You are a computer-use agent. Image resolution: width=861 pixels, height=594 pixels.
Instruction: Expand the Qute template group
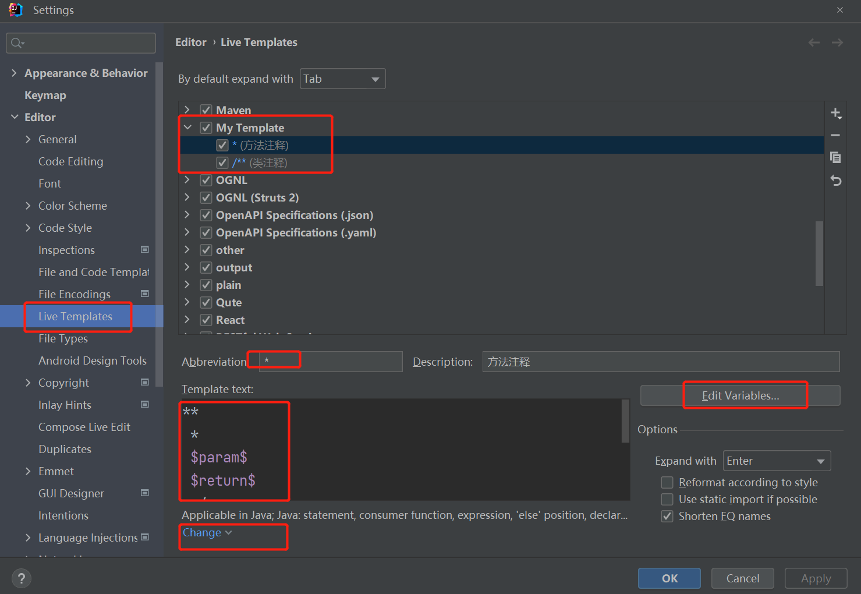click(x=187, y=302)
